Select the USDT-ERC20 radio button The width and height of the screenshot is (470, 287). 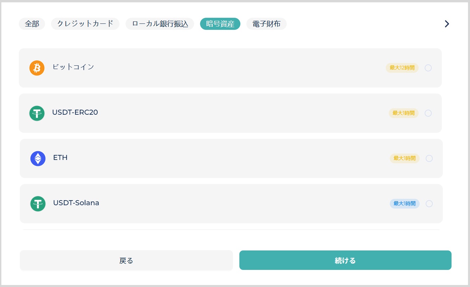point(428,113)
